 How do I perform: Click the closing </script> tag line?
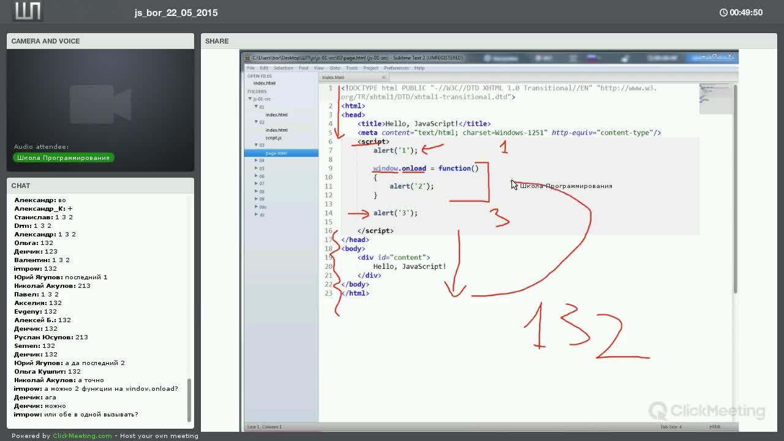(x=375, y=231)
